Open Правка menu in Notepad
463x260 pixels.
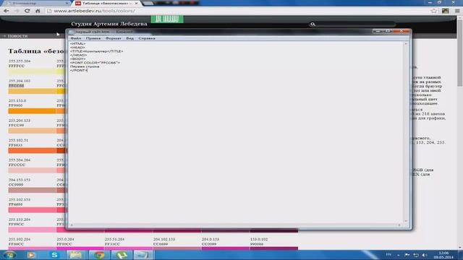pyautogui.click(x=93, y=38)
